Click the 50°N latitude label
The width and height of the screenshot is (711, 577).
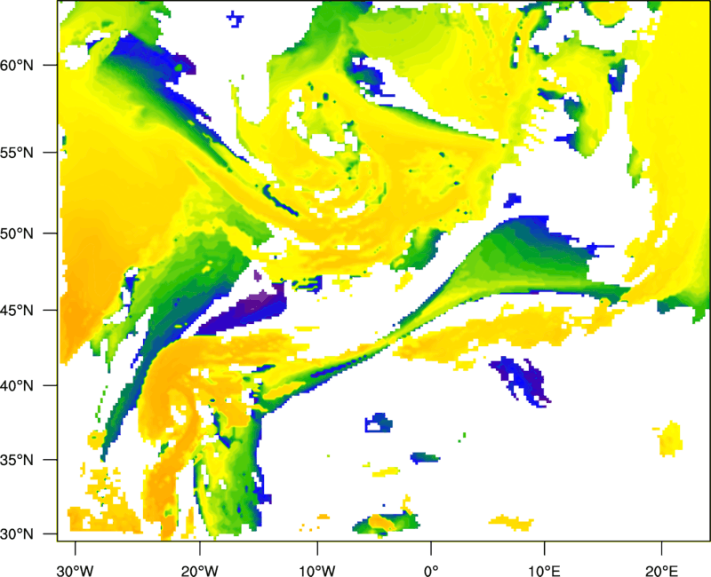[17, 233]
